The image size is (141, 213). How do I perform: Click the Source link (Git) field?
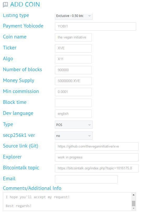click(x=97, y=147)
